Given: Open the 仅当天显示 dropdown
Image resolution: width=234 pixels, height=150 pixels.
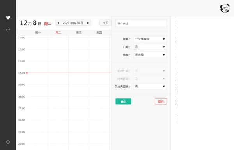Looking at the screenshot, I should 150,86.
